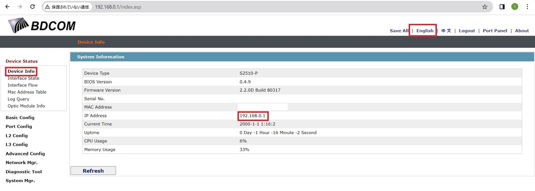Screen dimensions: 535x191
Task: Open the About page
Action: coord(522,31)
